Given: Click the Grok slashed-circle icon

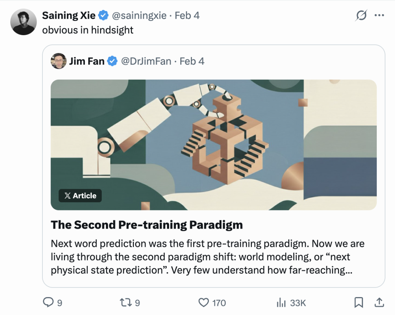Looking at the screenshot, I should (361, 15).
